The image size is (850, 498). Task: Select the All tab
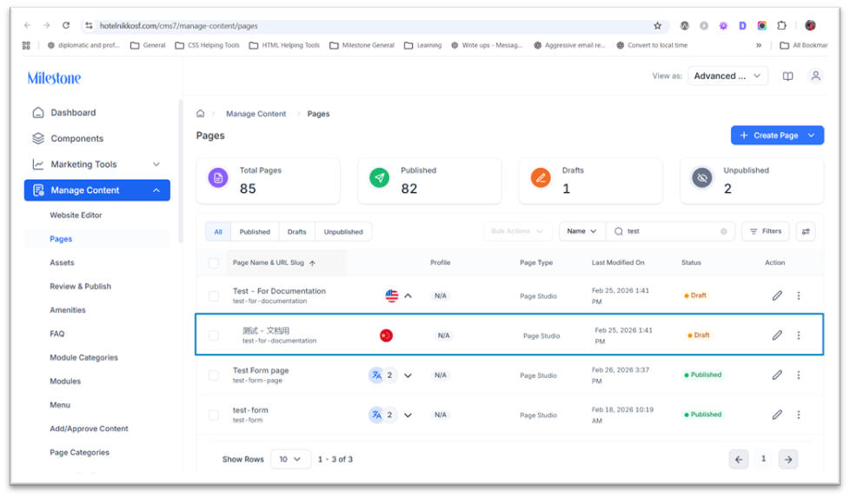[218, 232]
